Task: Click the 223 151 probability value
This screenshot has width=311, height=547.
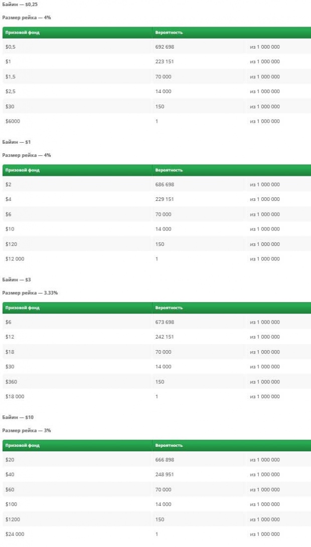Action: coord(165,62)
